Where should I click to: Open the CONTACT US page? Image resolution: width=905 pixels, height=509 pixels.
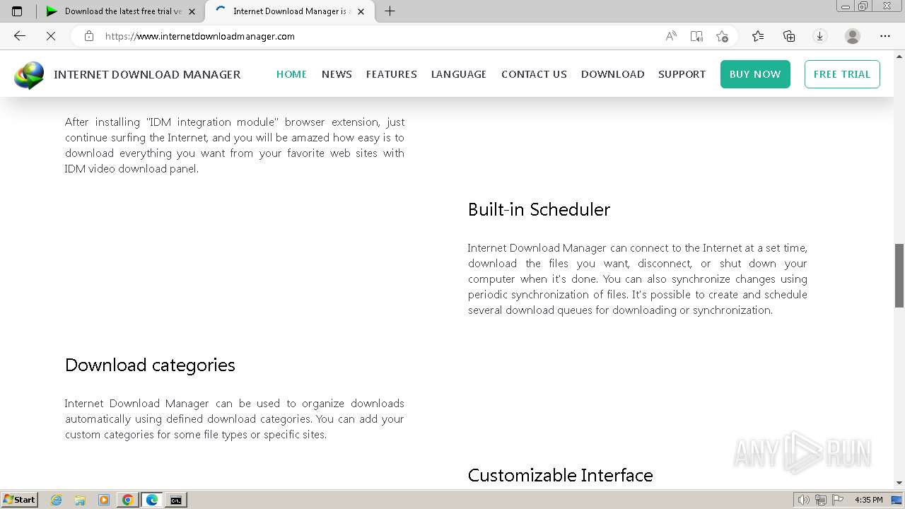click(x=534, y=74)
